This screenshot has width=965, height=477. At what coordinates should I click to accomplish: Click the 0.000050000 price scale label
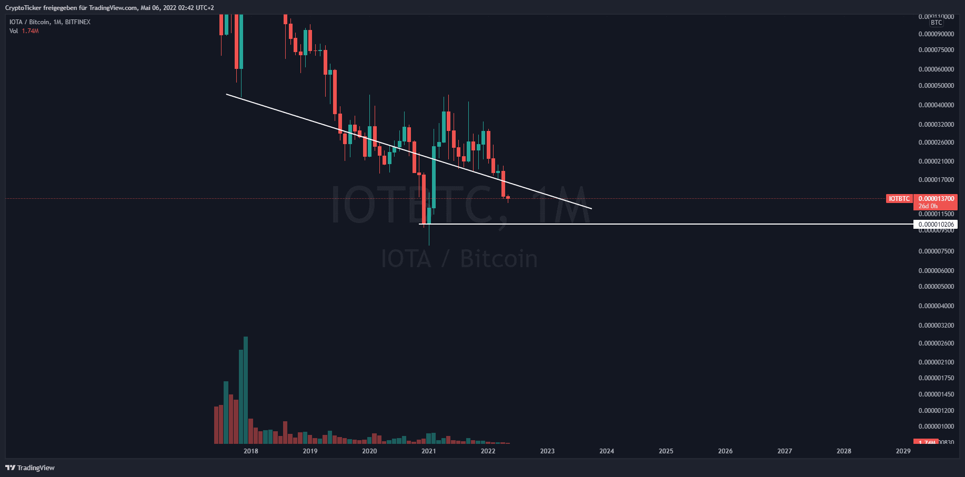tap(936, 86)
